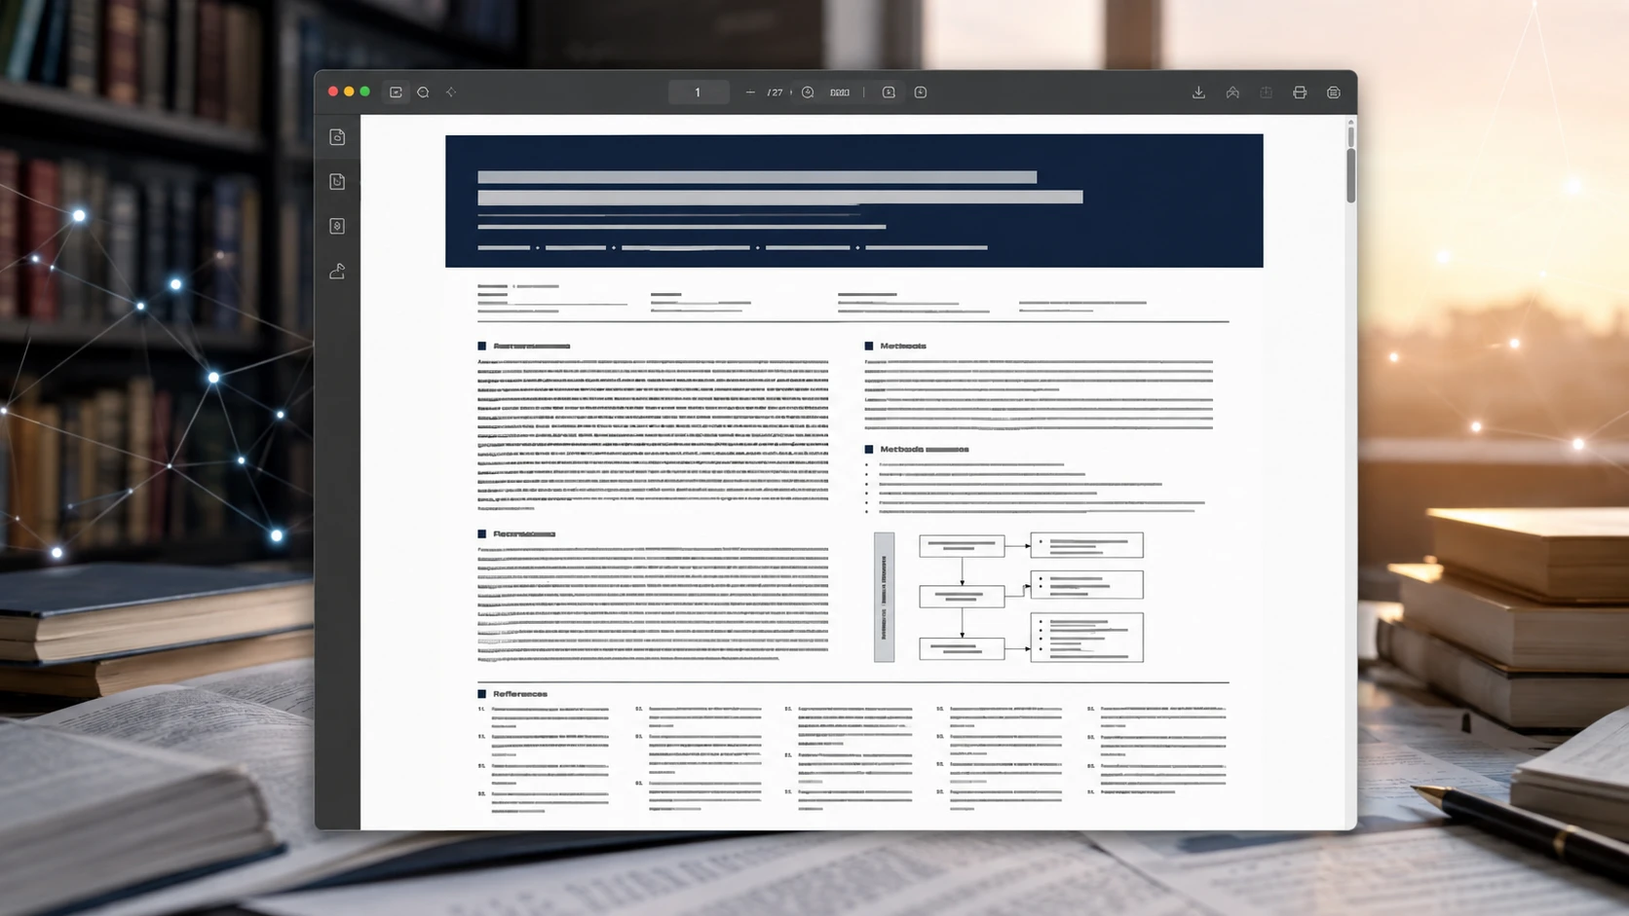Screen dimensions: 1629x916
Task: Open the sidebar page icon with a clip mark
Action: pos(337,182)
